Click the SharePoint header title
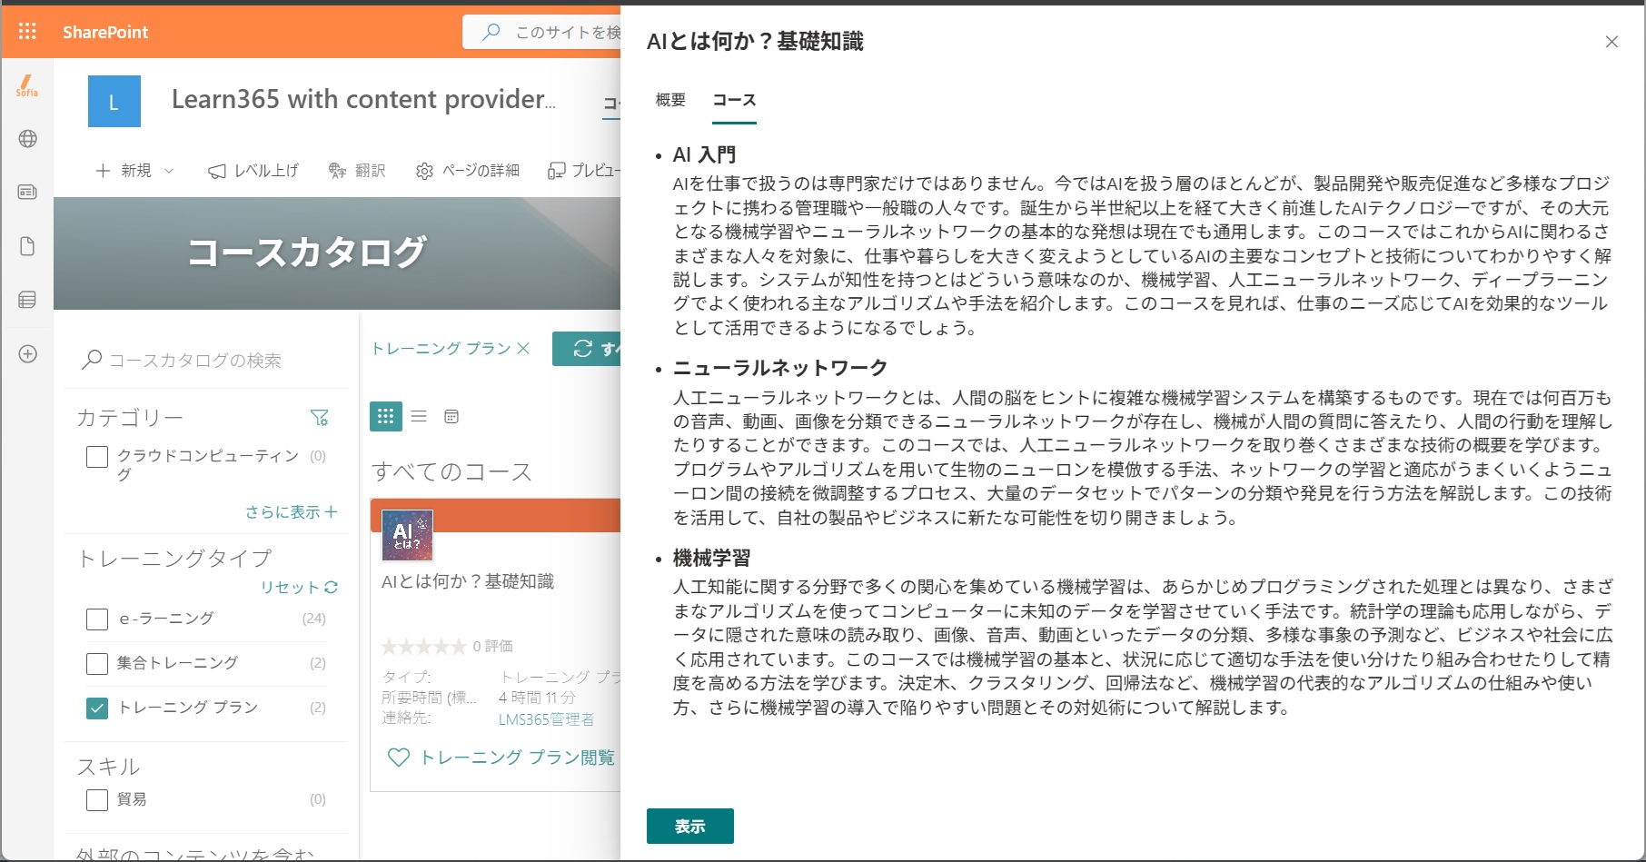This screenshot has width=1646, height=862. click(x=105, y=32)
